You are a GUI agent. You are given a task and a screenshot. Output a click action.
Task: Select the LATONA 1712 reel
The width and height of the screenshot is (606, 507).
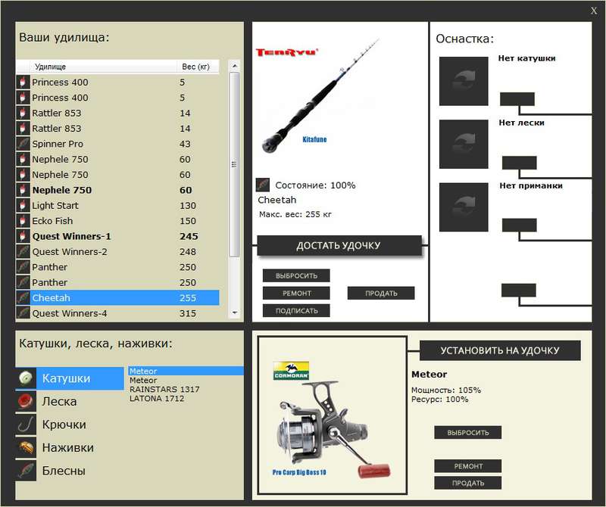coord(186,399)
